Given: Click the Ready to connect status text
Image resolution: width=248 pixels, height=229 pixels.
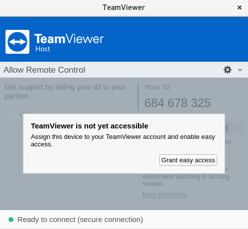Looking at the screenshot, I should (x=80, y=220).
